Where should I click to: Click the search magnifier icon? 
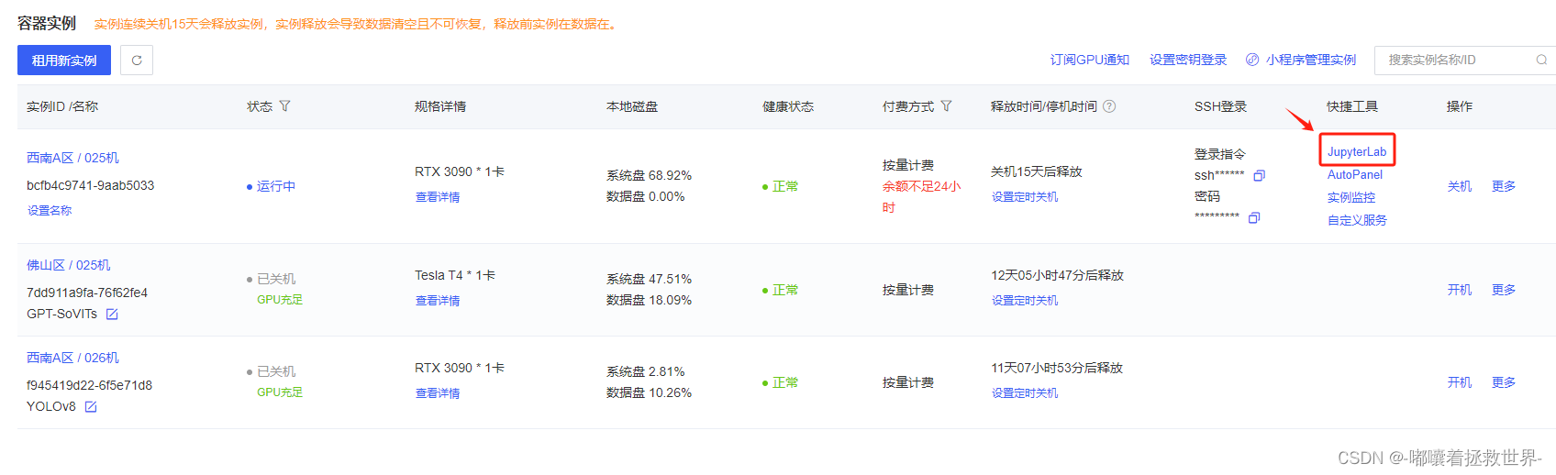pyautogui.click(x=1541, y=61)
